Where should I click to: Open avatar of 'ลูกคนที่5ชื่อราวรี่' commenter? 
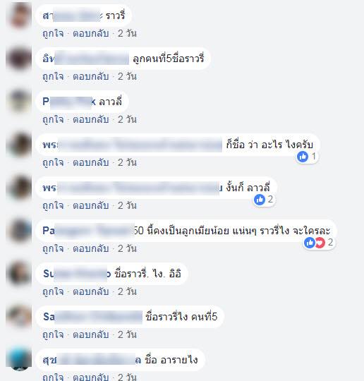(x=19, y=59)
